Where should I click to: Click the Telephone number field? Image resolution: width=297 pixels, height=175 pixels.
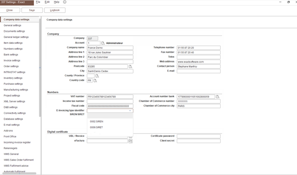(199, 48)
